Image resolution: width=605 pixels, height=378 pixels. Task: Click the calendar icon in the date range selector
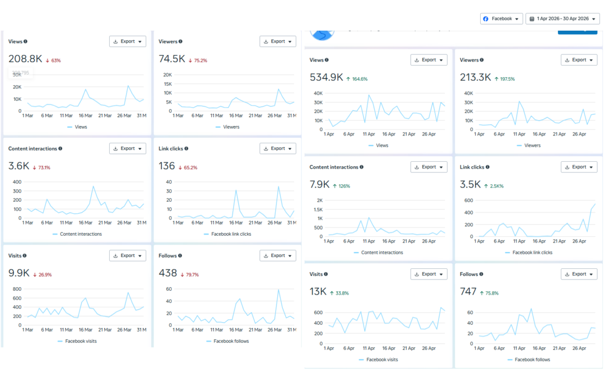[x=532, y=19]
